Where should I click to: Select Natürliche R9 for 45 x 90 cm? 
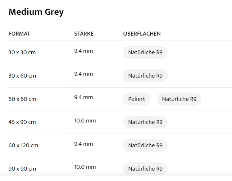coord(145,122)
